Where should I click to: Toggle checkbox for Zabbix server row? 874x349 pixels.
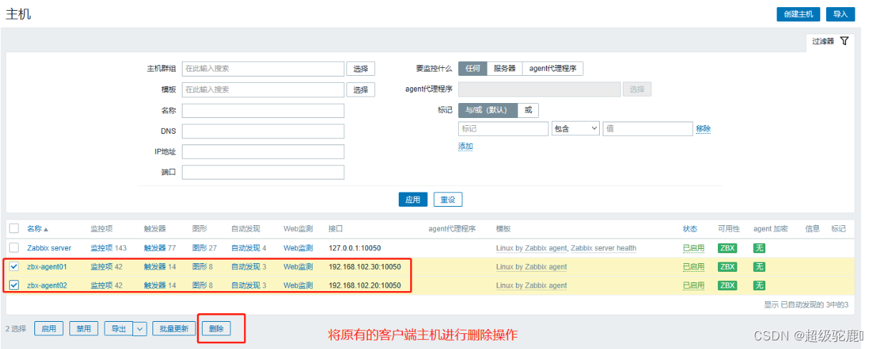tap(14, 248)
